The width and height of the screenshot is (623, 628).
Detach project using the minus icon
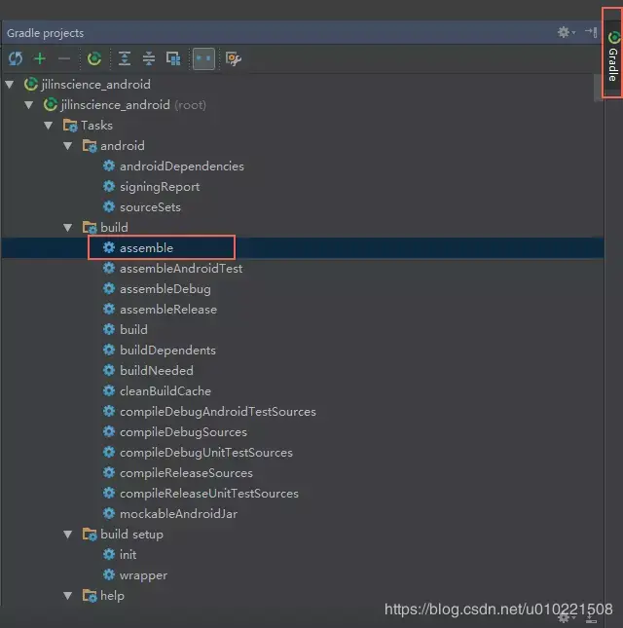pos(64,58)
